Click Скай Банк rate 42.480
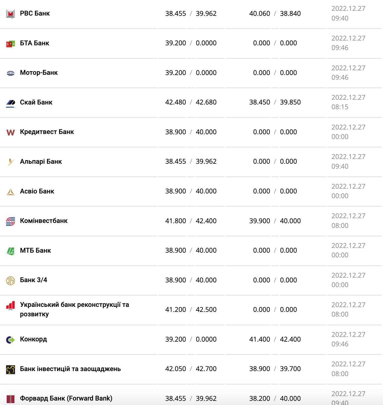383x405 pixels. coord(176,102)
